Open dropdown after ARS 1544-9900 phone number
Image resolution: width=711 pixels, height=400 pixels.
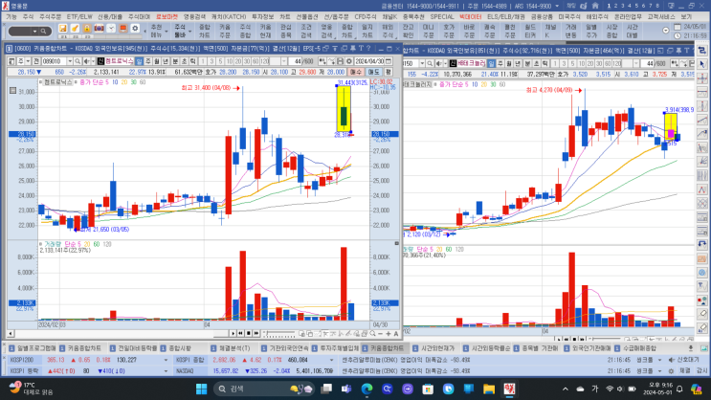click(x=557, y=6)
